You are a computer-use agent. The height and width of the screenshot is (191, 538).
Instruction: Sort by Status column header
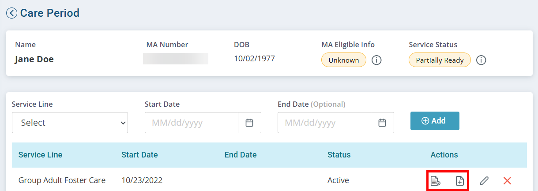(339, 155)
